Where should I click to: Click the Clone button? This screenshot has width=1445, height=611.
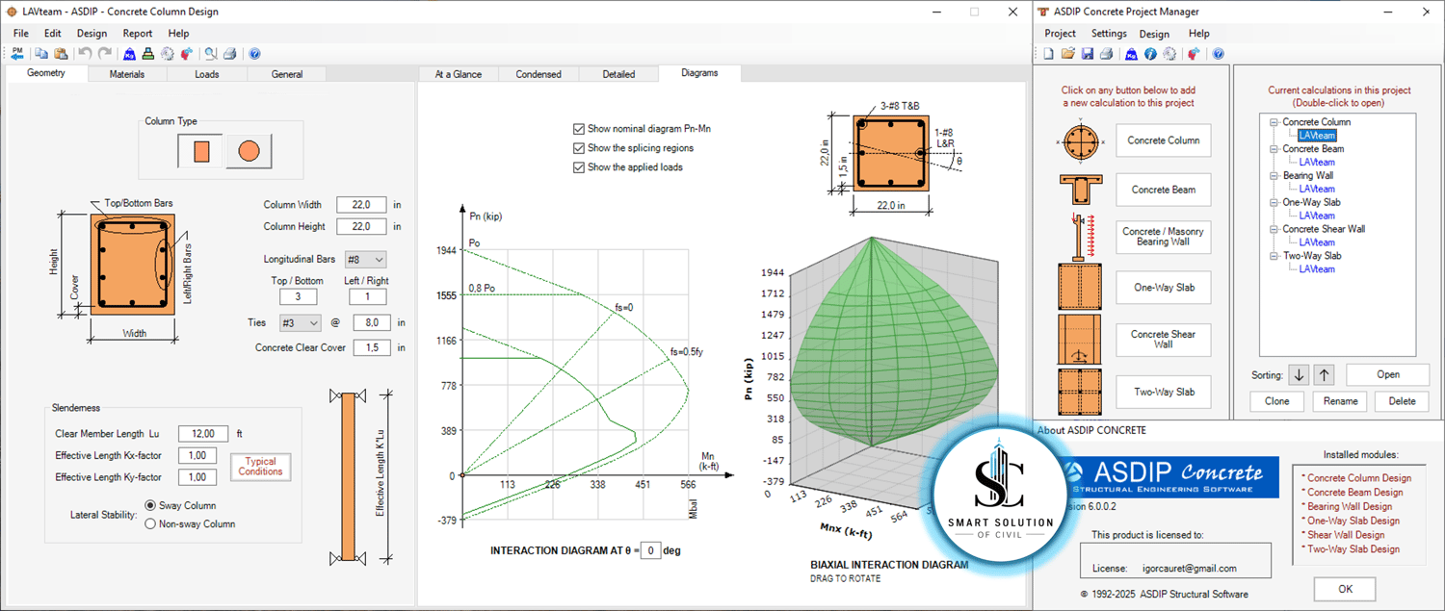coord(1276,401)
